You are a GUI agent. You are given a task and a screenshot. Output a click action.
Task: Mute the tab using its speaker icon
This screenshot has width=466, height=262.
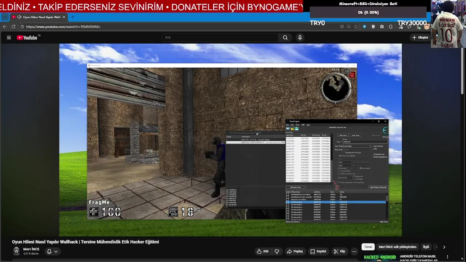tap(19, 17)
